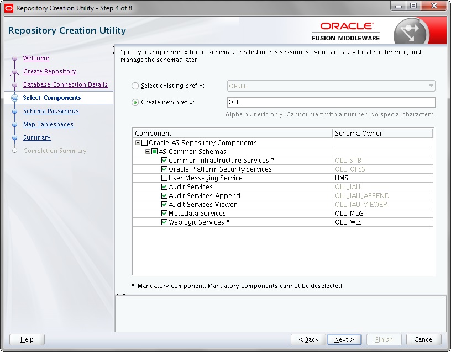Click the Schema Owner column header

coord(383,133)
